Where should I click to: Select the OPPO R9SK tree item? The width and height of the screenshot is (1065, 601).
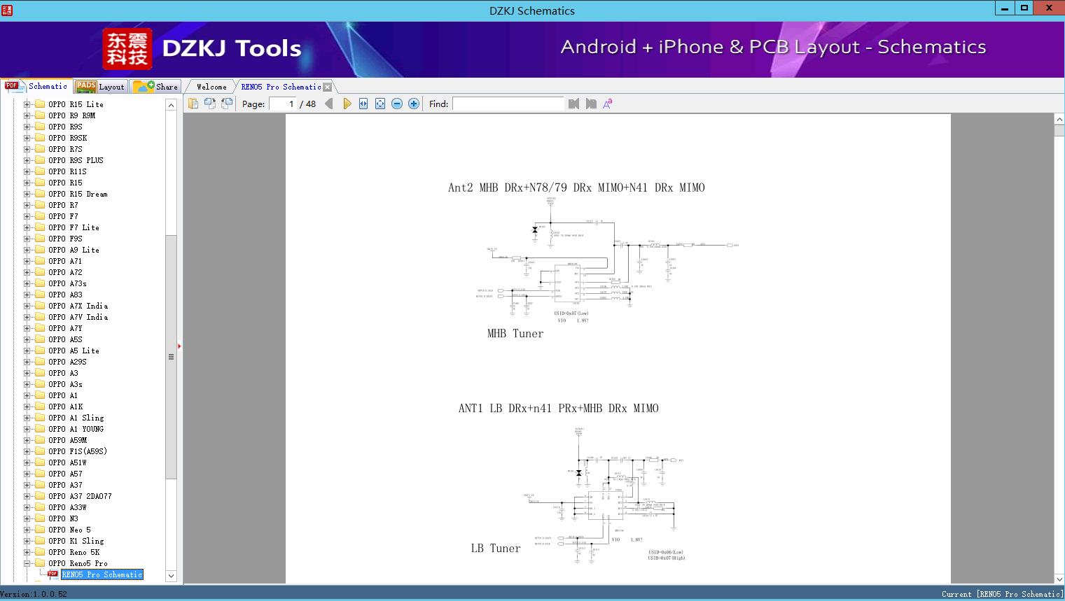coord(67,138)
